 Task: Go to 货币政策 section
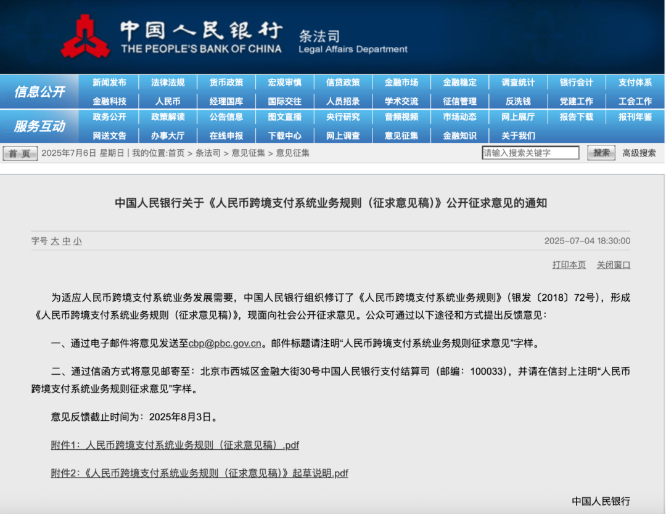click(226, 83)
